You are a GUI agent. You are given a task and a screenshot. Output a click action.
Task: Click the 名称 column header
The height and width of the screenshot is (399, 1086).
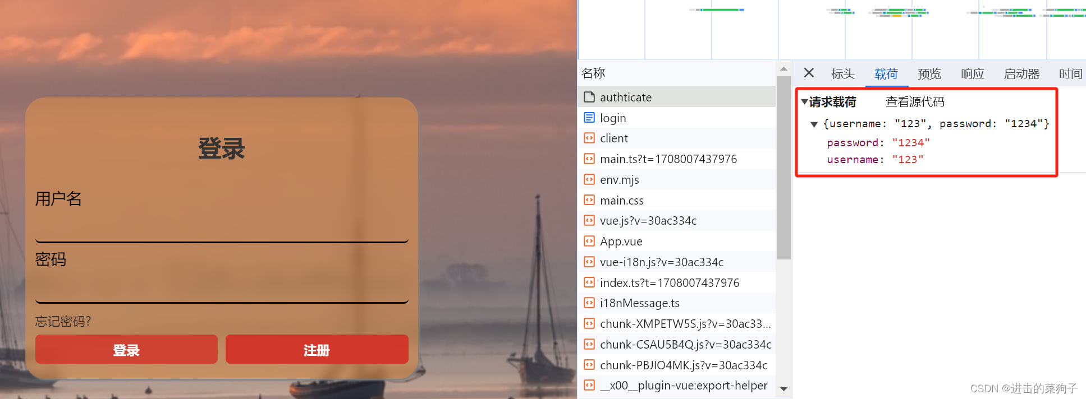point(677,73)
